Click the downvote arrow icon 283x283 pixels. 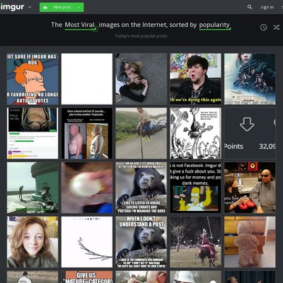[x=247, y=124]
